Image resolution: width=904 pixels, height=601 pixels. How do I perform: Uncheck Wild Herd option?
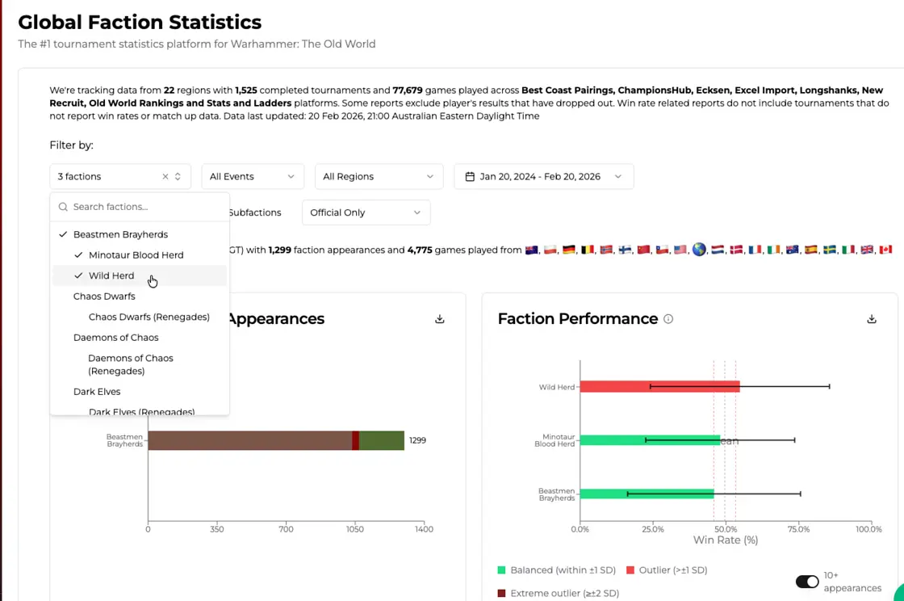[x=140, y=275]
